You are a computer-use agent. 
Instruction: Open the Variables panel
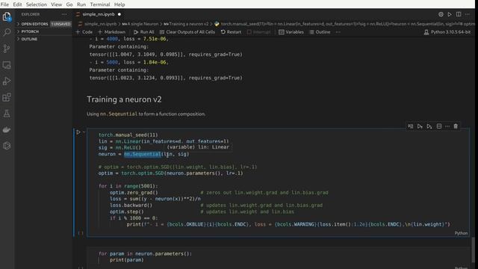pos(291,32)
